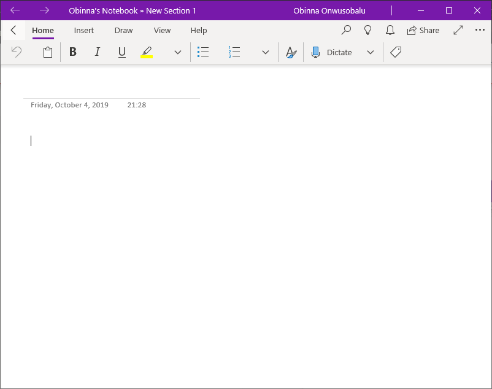Viewport: 492px width, 389px height.
Task: Click the Undo icon
Action: pyautogui.click(x=16, y=52)
